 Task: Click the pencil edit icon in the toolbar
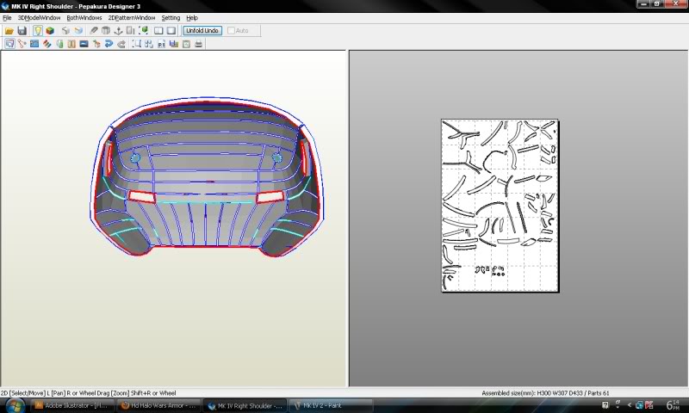pyautogui.click(x=94, y=31)
